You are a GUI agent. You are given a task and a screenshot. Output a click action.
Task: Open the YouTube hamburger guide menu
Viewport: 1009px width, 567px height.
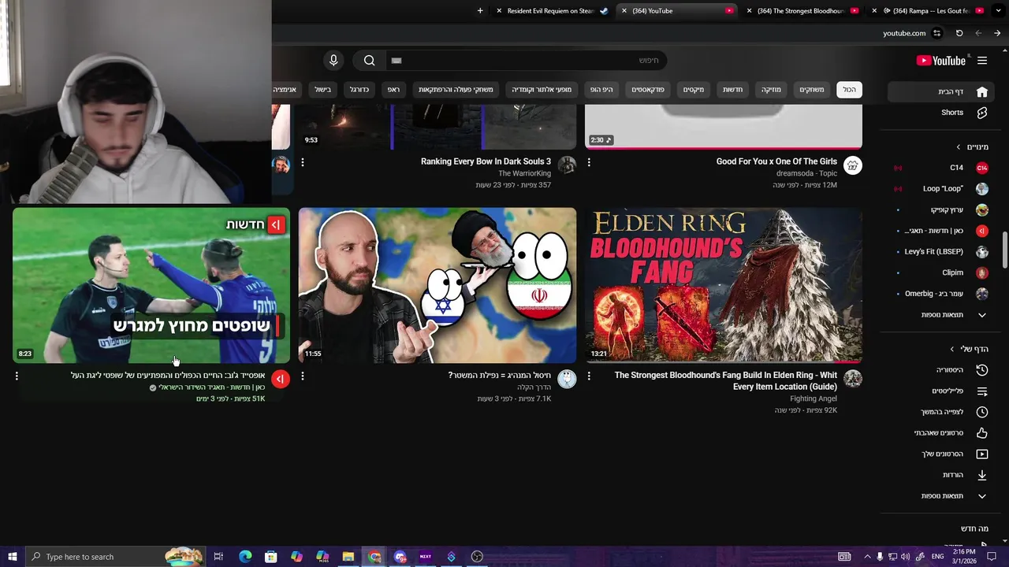pyautogui.click(x=982, y=61)
